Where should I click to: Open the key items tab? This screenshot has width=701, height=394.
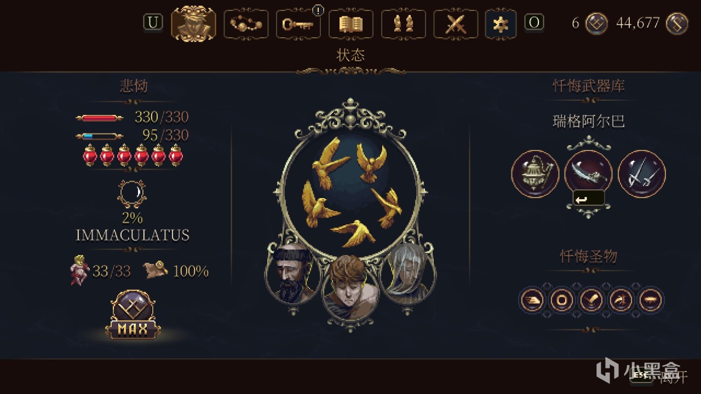(298, 24)
